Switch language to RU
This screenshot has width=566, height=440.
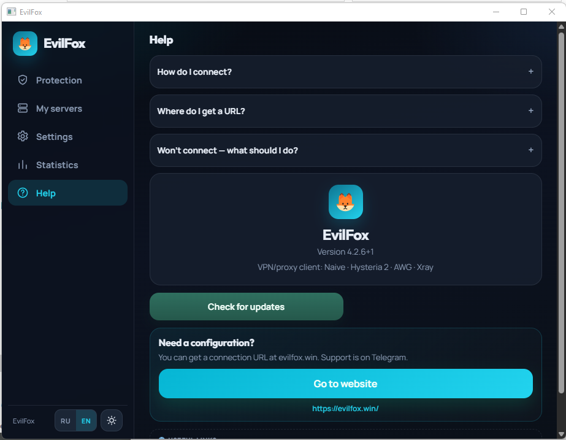[66, 421]
